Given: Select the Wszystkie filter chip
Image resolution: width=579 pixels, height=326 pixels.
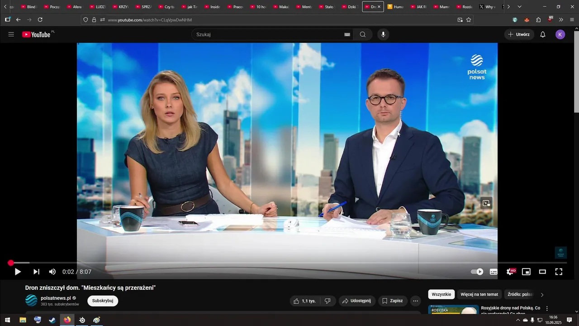Looking at the screenshot, I should 441,294.
